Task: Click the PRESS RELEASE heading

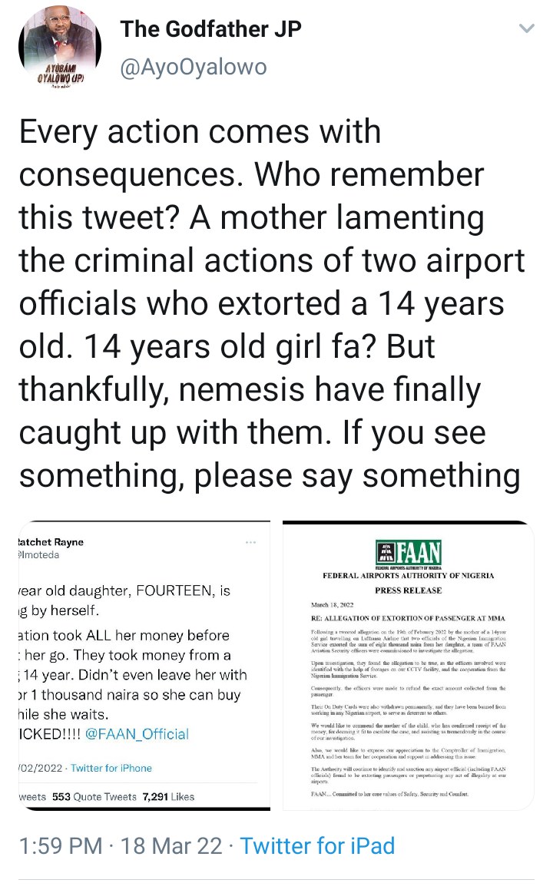Action: point(408,590)
